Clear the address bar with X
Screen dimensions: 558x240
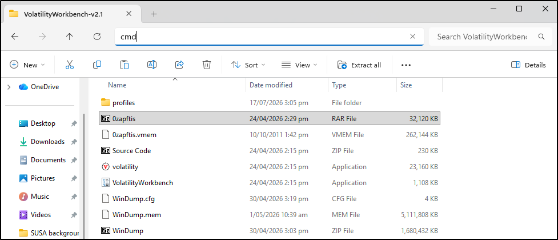click(x=413, y=37)
